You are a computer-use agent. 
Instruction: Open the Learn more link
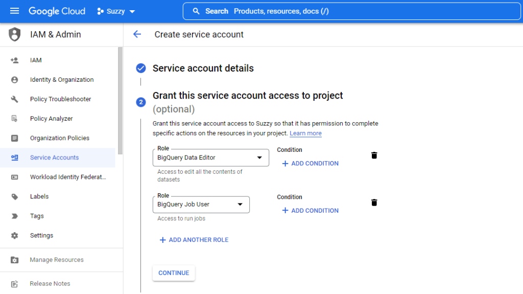click(305, 133)
